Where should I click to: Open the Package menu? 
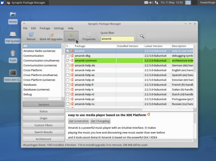pos(45,28)
